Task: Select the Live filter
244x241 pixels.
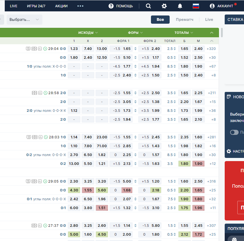Action: tap(209, 20)
